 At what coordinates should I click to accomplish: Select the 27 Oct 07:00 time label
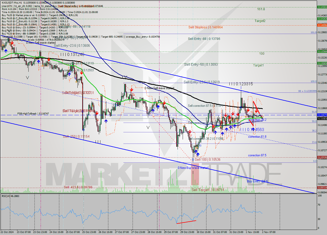coord(122,232)
